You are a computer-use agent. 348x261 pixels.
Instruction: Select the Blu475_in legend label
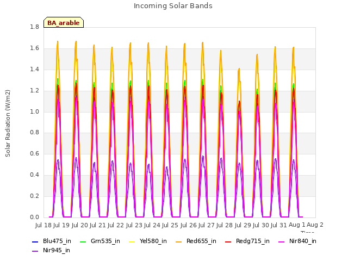coord(57,241)
